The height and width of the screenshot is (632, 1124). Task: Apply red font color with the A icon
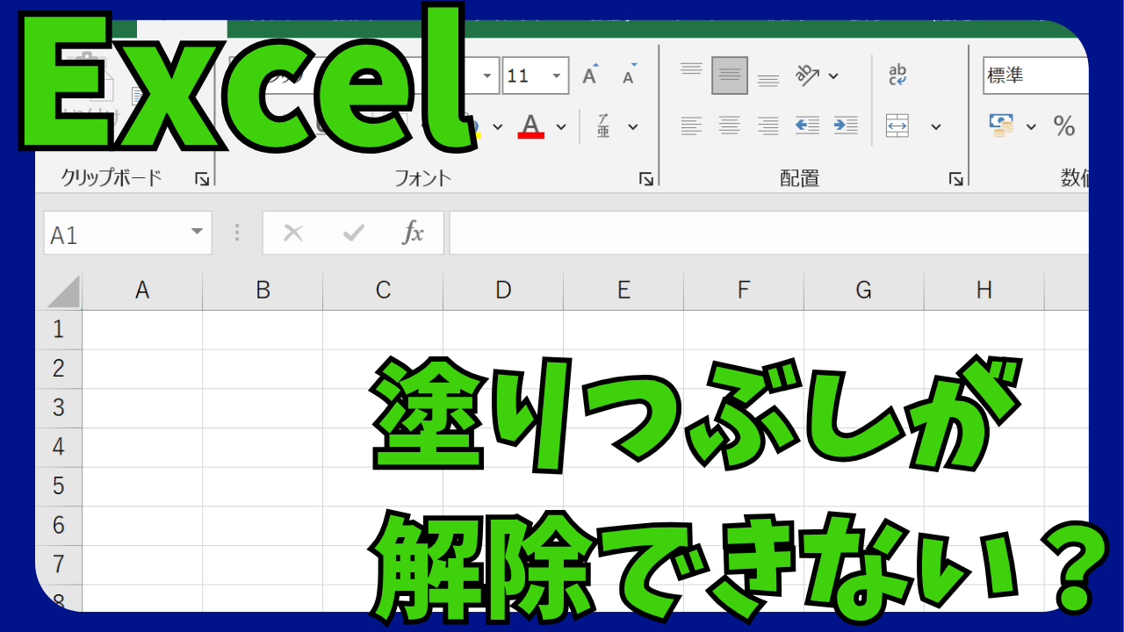pyautogui.click(x=530, y=126)
